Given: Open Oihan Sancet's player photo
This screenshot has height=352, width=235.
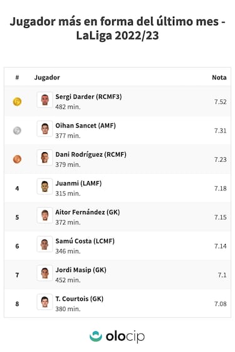Looking at the screenshot, I should 44,129.
